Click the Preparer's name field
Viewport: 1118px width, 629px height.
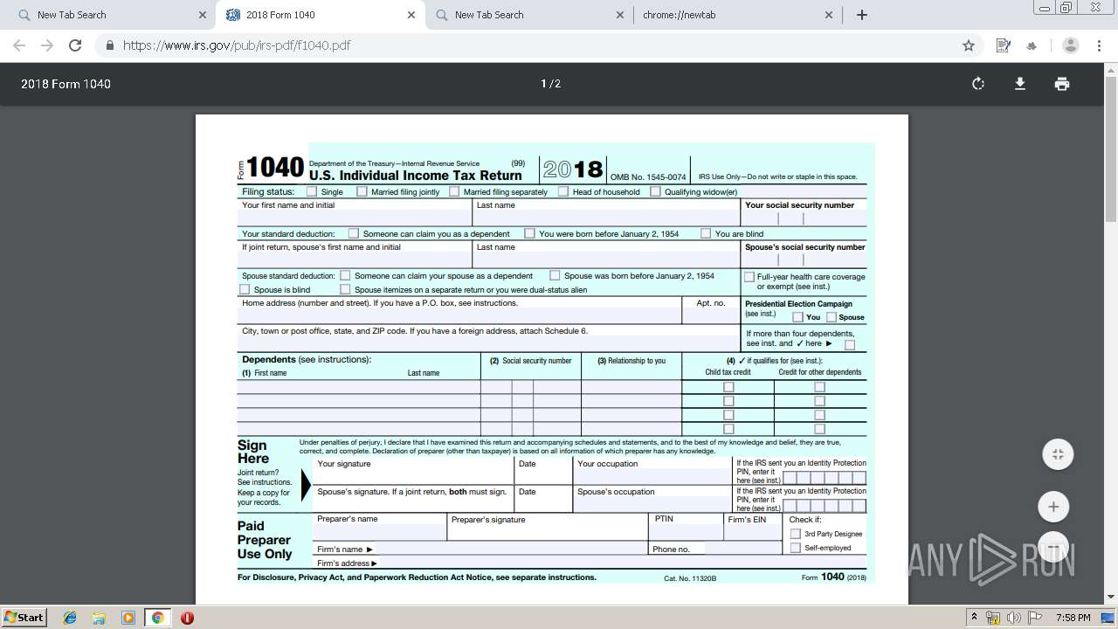click(x=379, y=532)
